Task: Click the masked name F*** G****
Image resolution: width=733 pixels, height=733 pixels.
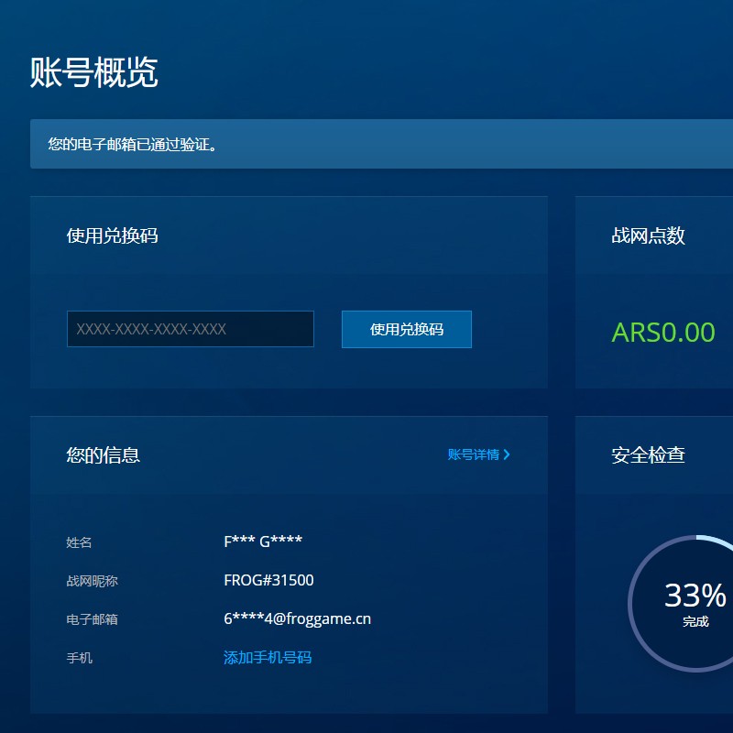Action: (263, 542)
